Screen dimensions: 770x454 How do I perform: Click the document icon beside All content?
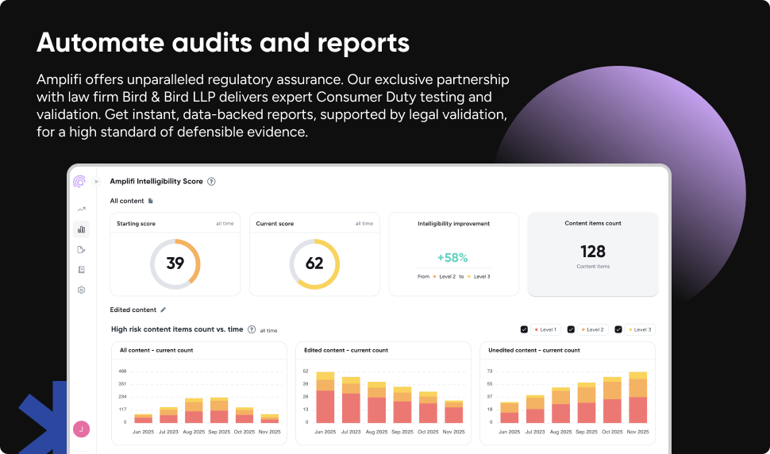point(151,201)
